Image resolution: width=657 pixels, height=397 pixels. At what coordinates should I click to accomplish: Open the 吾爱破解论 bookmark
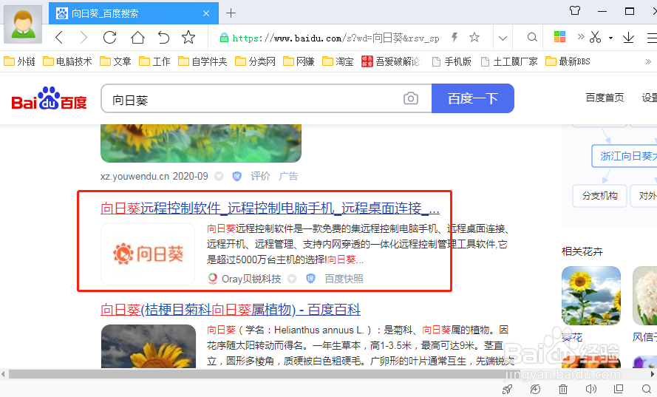click(x=392, y=61)
